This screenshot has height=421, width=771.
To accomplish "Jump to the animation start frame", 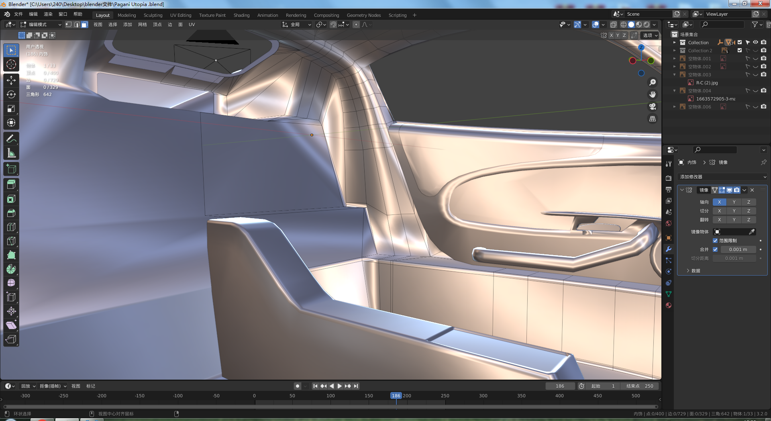I will pos(316,386).
